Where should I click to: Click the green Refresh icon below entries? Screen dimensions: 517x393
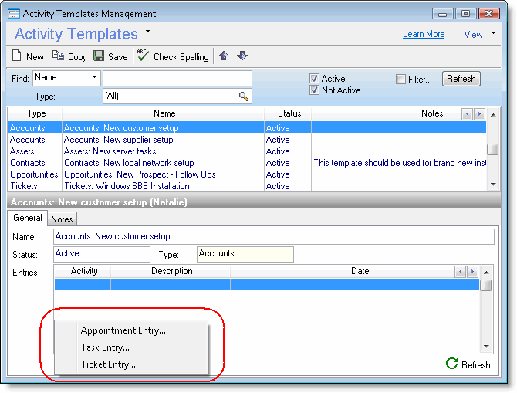click(x=451, y=364)
